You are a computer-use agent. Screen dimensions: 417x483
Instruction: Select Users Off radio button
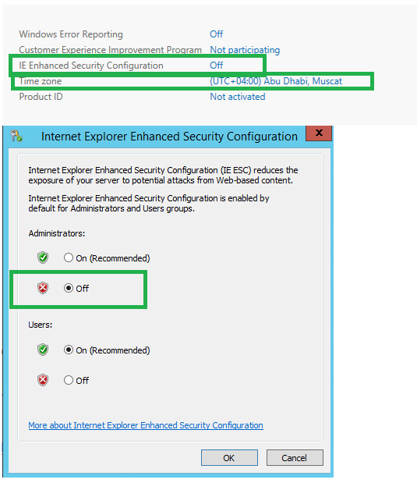tap(69, 380)
